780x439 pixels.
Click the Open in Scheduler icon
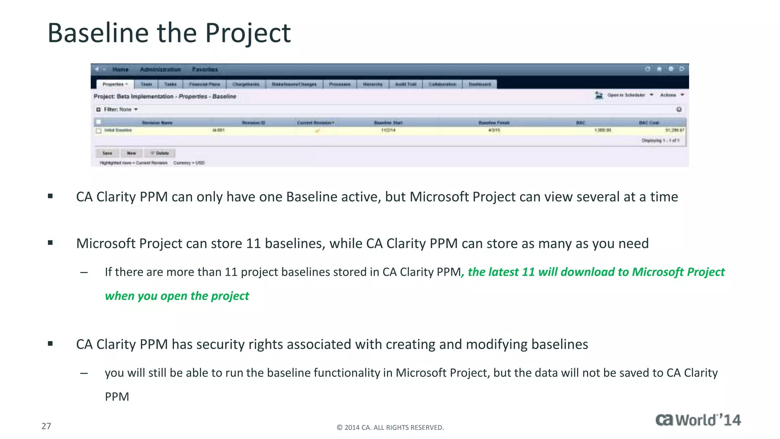(599, 95)
